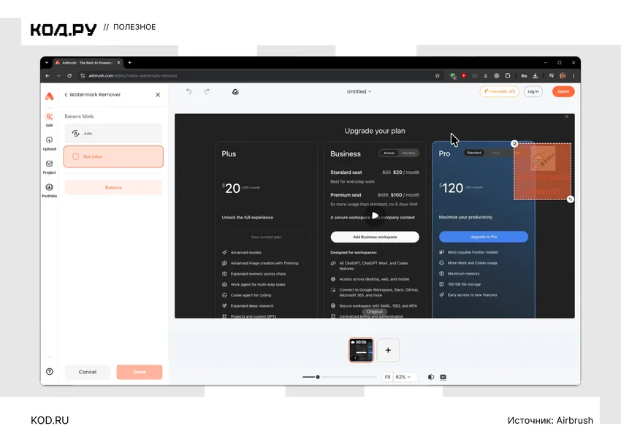This screenshot has width=621, height=442.
Task: Open a new browser tab
Action: tap(129, 63)
